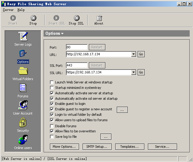Click the Stop SSL toolbar icon

click(x=77, y=18)
